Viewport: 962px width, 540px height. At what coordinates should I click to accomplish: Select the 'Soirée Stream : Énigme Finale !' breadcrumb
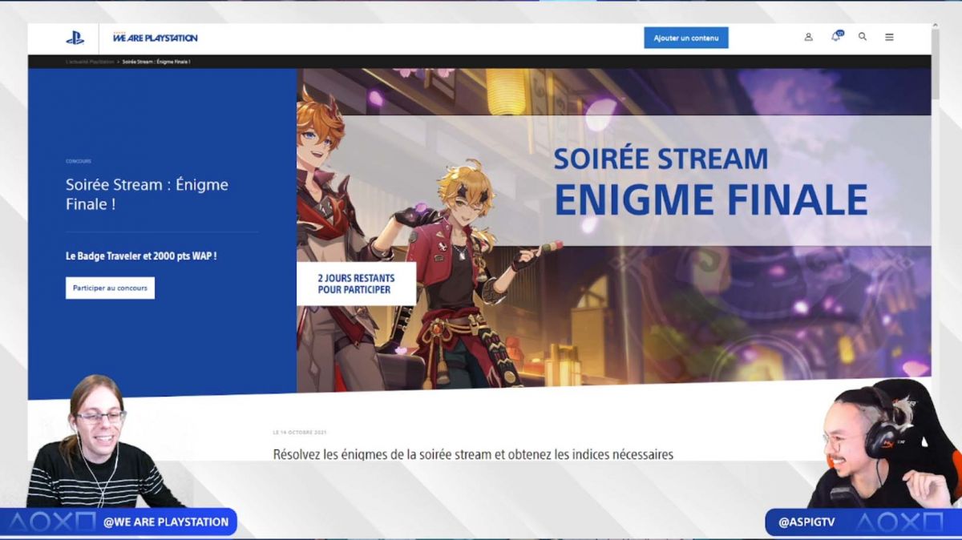tap(156, 62)
